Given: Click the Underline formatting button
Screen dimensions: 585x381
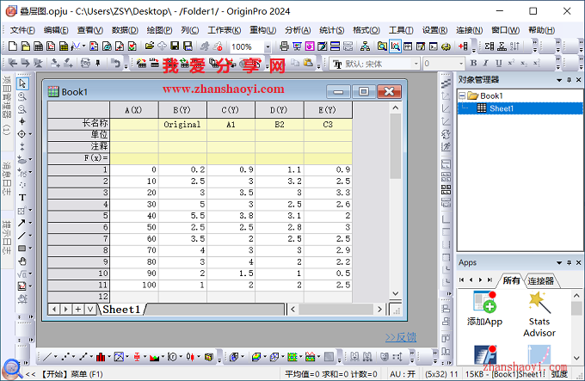Looking at the screenshot, I should 498,63.
